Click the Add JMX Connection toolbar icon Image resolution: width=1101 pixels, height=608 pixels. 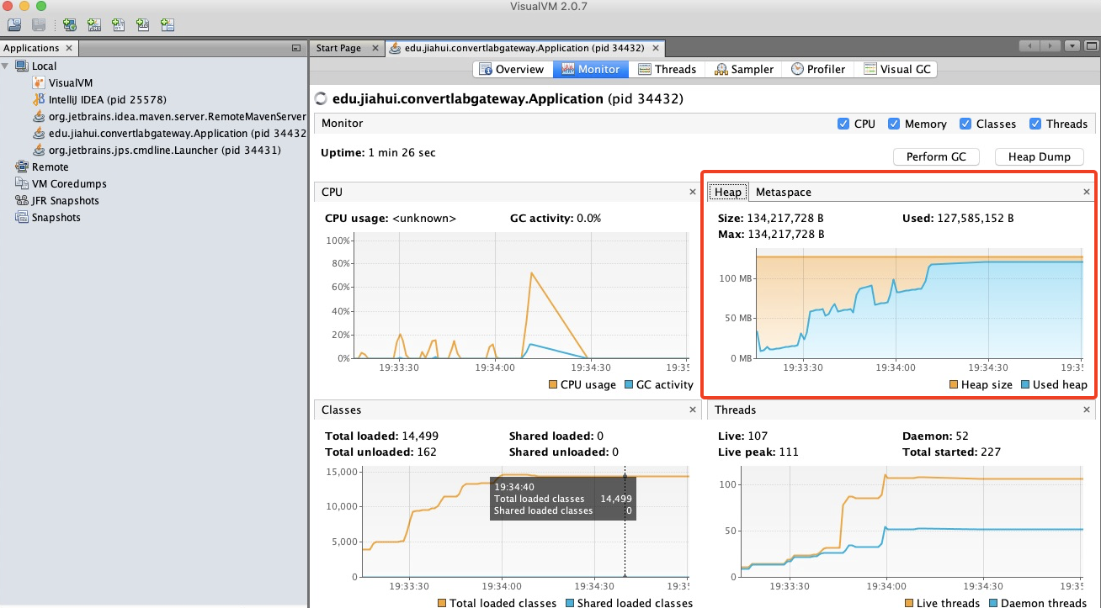(94, 25)
